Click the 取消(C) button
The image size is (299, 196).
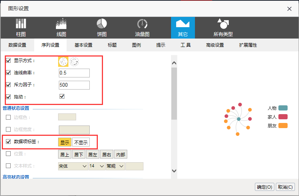pos(285,187)
